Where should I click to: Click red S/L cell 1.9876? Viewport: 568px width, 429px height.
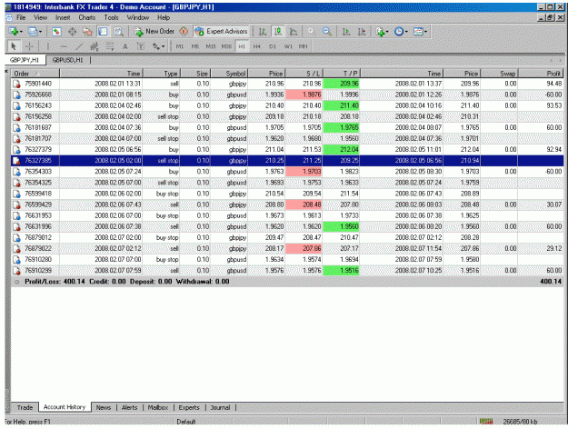(304, 95)
